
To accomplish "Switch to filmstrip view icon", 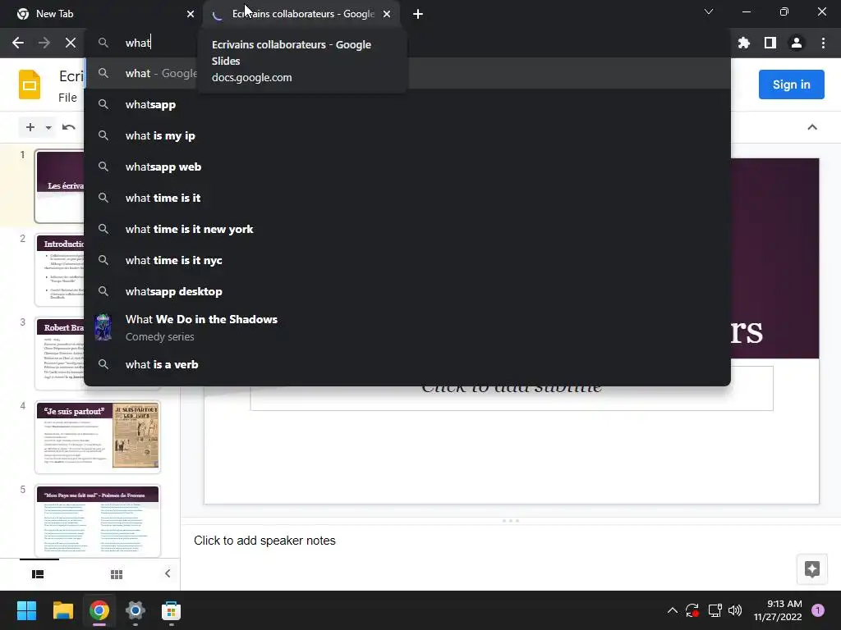I will click(x=38, y=574).
